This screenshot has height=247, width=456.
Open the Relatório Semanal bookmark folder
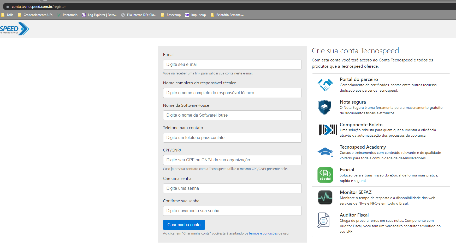[x=227, y=15]
